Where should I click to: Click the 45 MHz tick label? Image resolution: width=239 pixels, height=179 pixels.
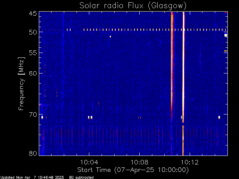[x=33, y=13]
